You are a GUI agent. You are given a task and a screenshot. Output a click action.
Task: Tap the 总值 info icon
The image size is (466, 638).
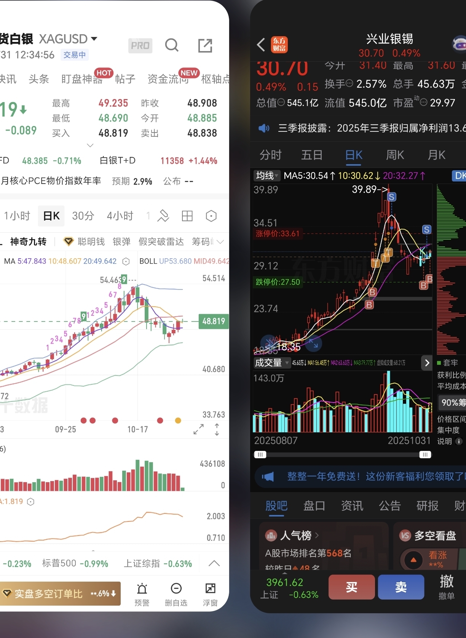point(281,102)
